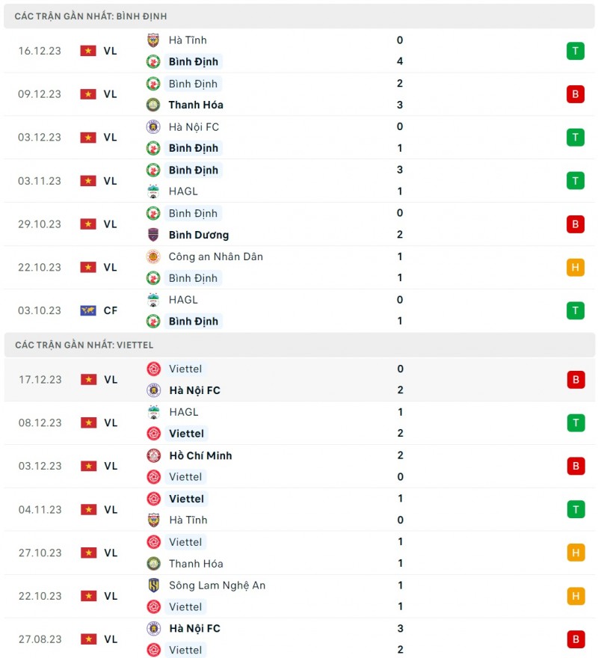
Task: Click Hồ Chí Minh club logo
Action: (153, 455)
